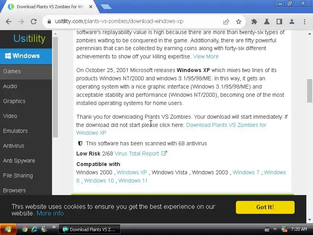This screenshot has height=235, width=313.
Task: Open Chrome Labs flask icon
Action: [267, 22]
